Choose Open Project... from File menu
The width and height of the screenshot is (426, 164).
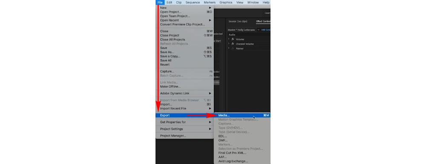(185, 12)
